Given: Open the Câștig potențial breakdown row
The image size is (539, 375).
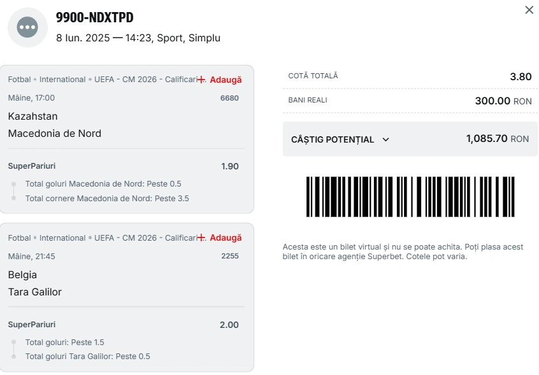Looking at the screenshot, I should (x=410, y=139).
